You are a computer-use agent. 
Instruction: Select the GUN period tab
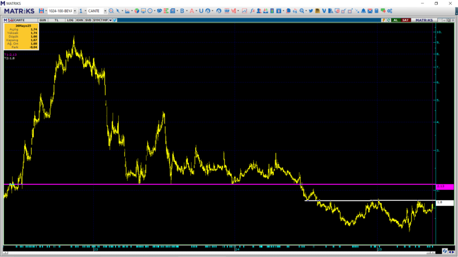click(43, 20)
